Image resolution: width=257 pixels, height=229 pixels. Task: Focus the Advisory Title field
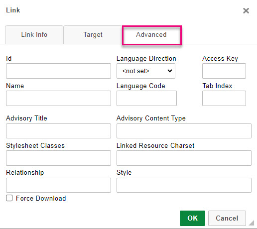point(58,131)
